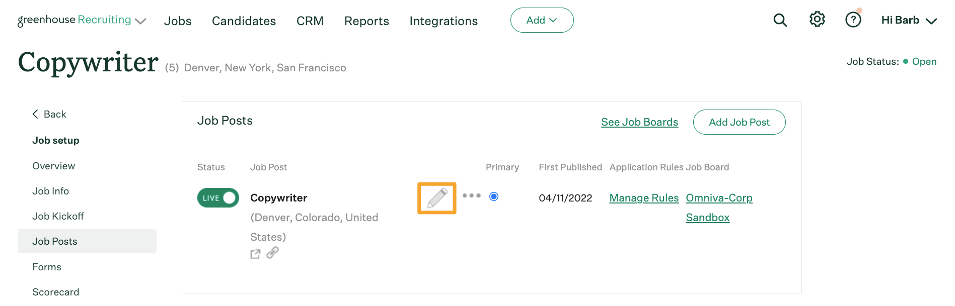
Task: Open the three-dot more options menu
Action: coord(471,196)
